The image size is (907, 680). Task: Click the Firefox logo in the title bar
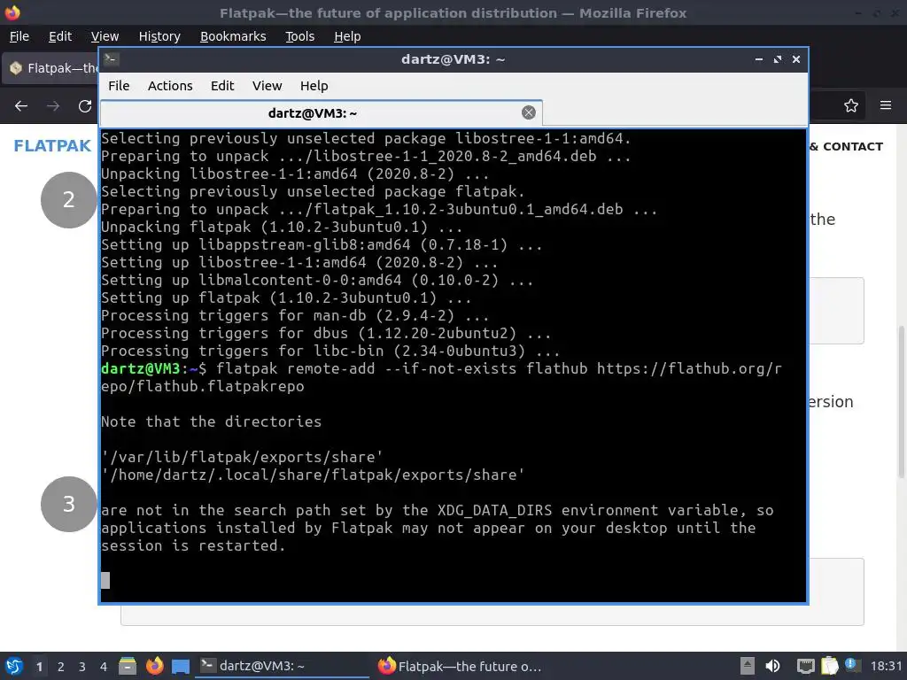coord(12,12)
